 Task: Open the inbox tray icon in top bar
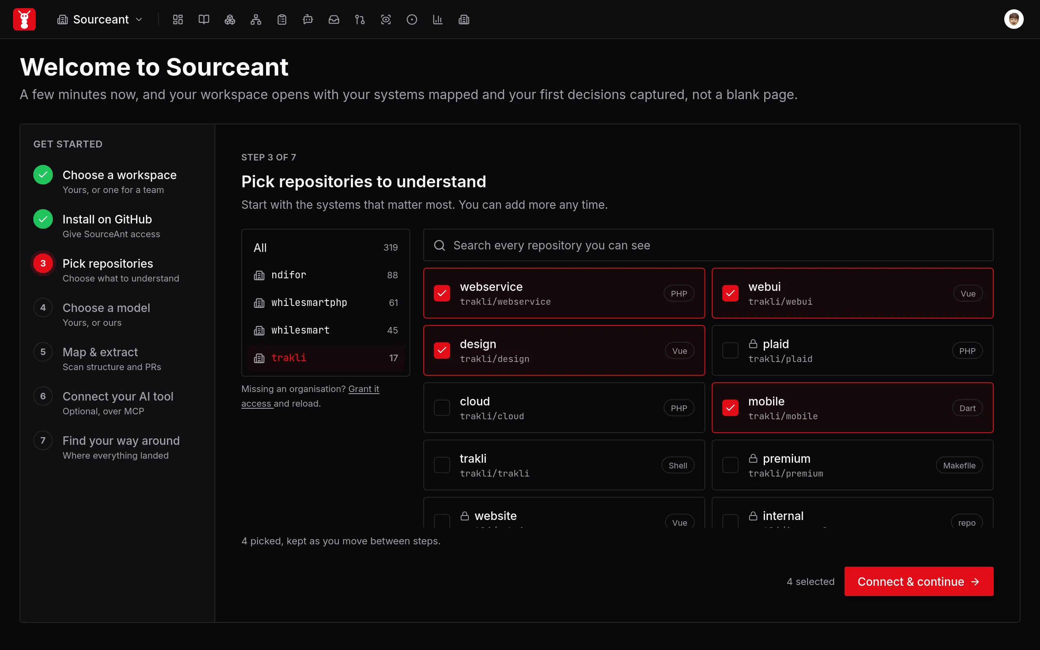pyautogui.click(x=334, y=19)
